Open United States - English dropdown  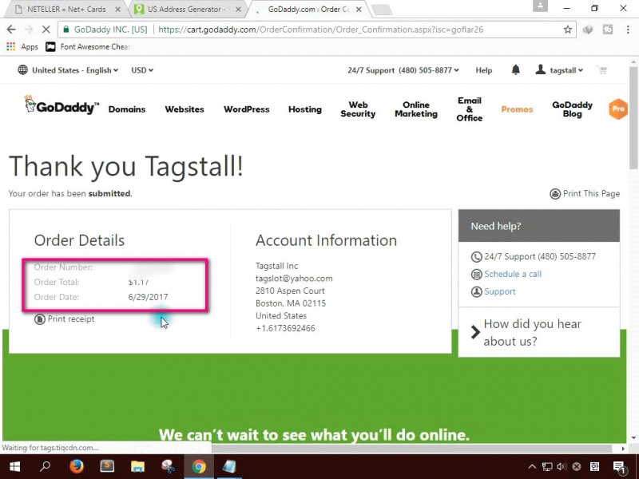pyautogui.click(x=75, y=70)
